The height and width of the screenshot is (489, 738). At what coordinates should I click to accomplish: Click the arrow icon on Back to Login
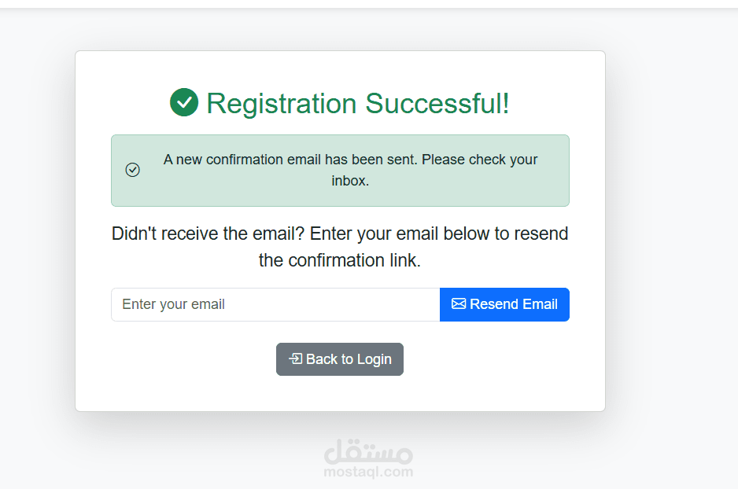(x=295, y=359)
